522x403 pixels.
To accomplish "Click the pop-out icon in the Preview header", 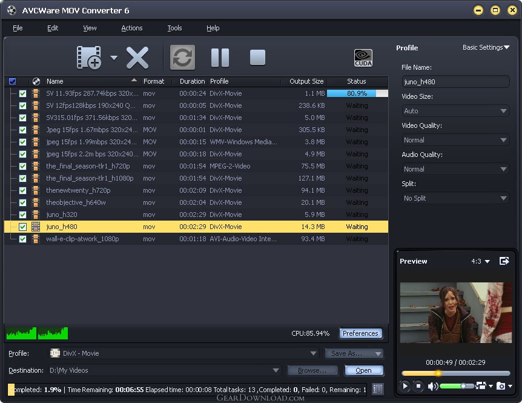I will point(504,261).
